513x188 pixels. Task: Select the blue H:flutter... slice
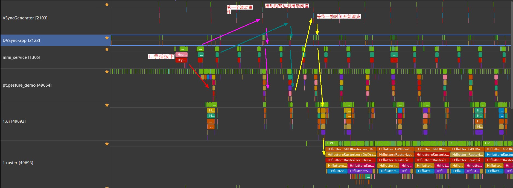(x=337, y=171)
